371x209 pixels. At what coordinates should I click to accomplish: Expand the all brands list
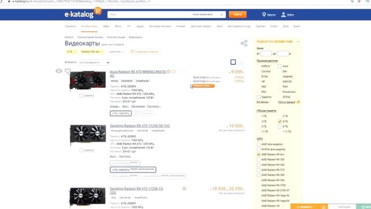coord(263,102)
